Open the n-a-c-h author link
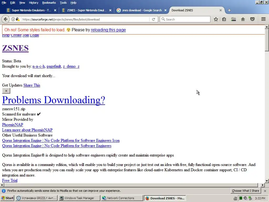The image size is (269, 202). pos(39,66)
